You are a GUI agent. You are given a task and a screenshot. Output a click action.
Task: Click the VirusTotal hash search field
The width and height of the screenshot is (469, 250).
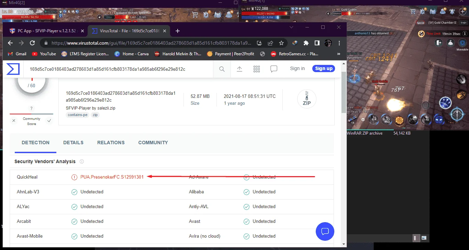pyautogui.click(x=119, y=69)
